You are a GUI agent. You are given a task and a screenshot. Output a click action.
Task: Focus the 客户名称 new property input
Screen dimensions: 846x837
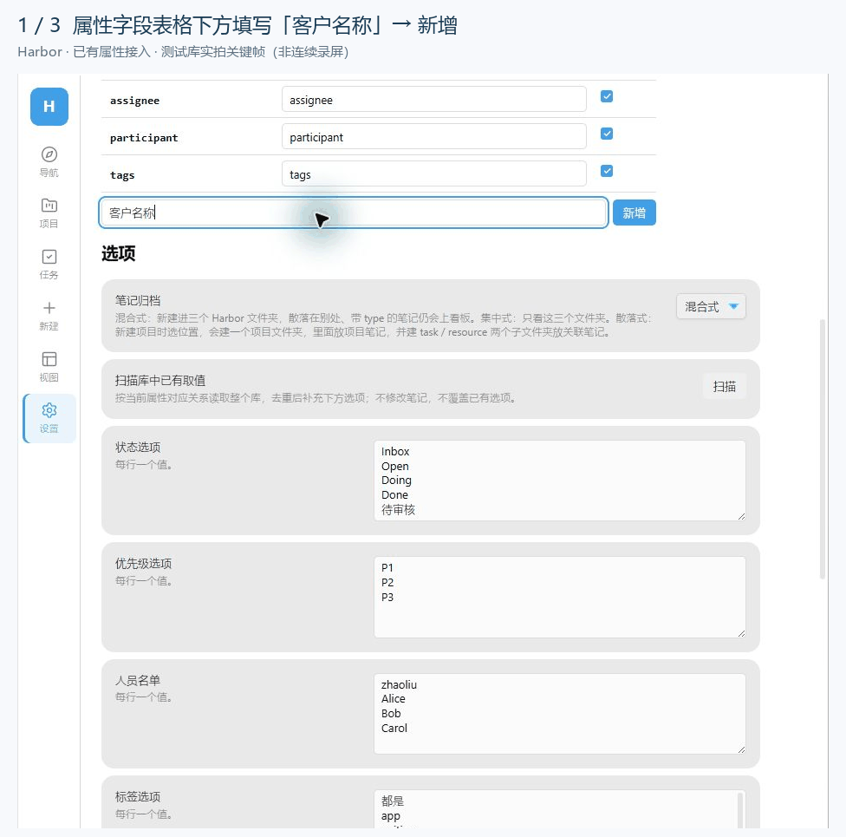354,213
